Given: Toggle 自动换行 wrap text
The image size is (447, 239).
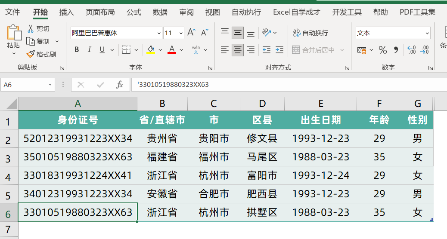Looking at the screenshot, I should click(x=310, y=33).
